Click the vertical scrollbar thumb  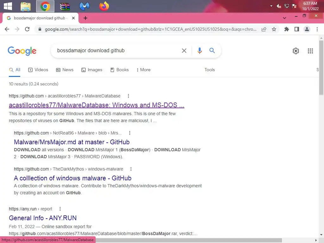click(321, 67)
